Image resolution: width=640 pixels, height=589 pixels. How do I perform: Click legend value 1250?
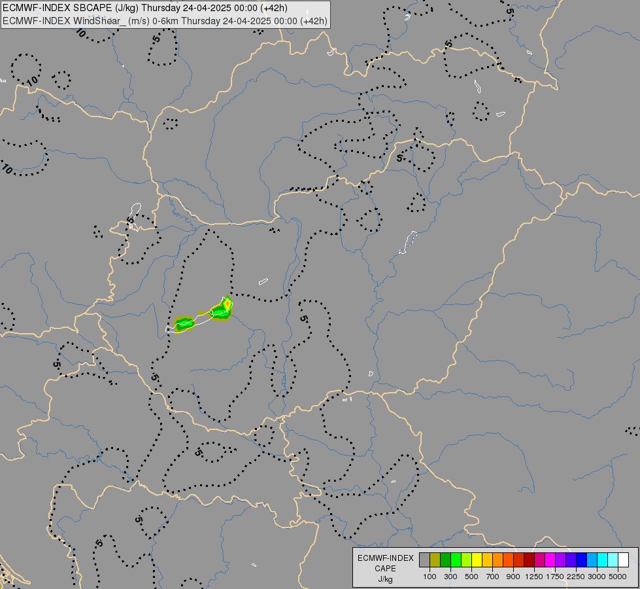(534, 577)
